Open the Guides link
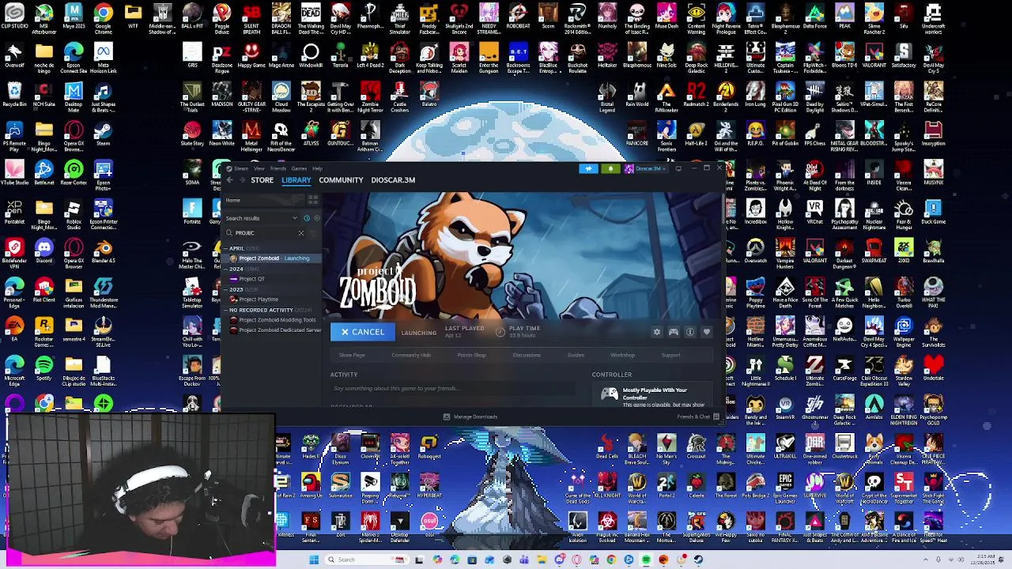The image size is (1012, 569). click(x=576, y=355)
